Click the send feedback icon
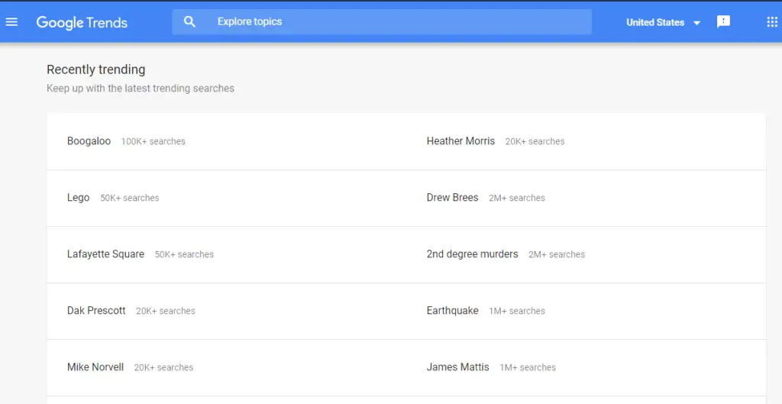 click(x=723, y=22)
